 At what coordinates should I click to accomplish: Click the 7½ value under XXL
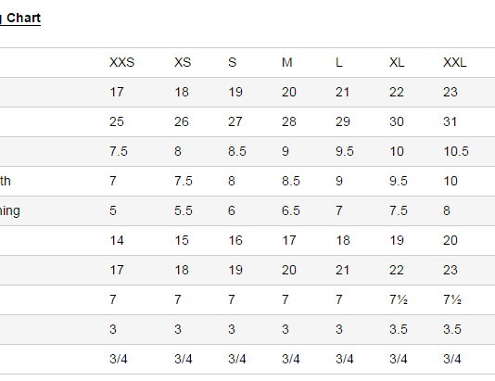[x=452, y=299]
